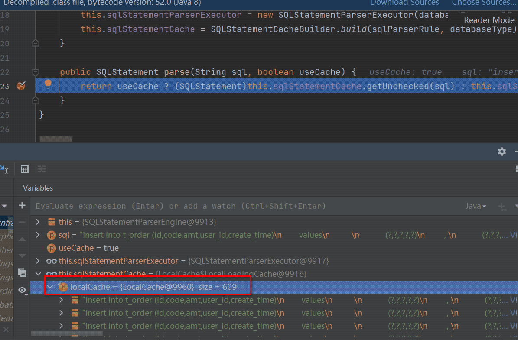Collapse the parse method fold marker
The image size is (518, 340).
[36, 72]
